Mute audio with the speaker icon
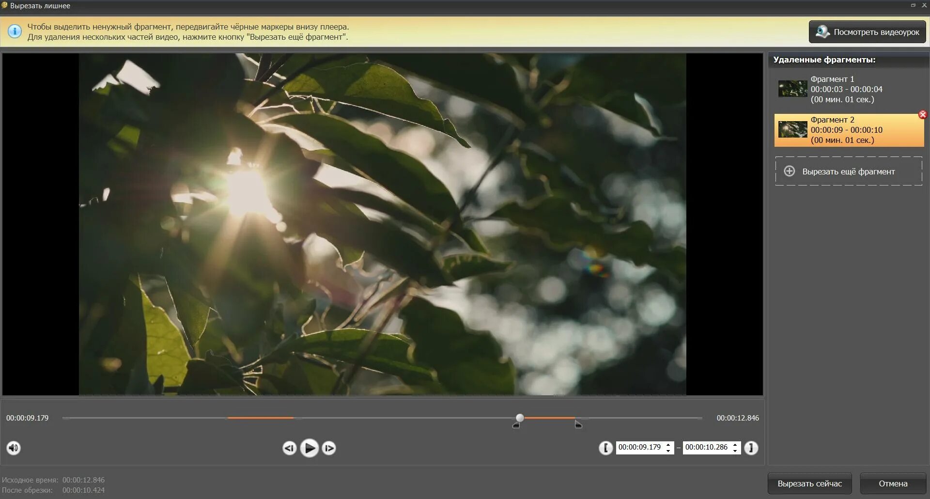930x499 pixels. point(14,448)
